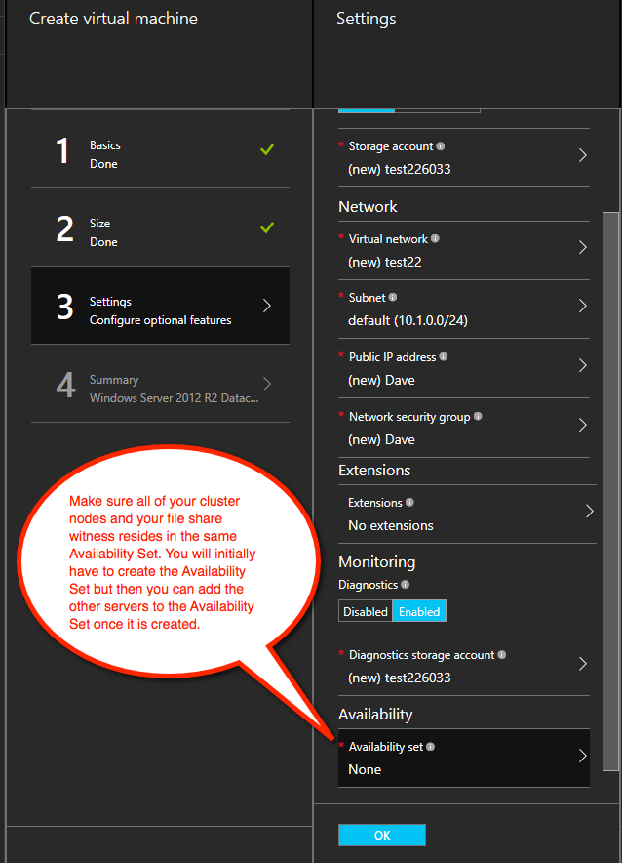Click info icon beside Availability set
622x863 pixels.
[430, 747]
